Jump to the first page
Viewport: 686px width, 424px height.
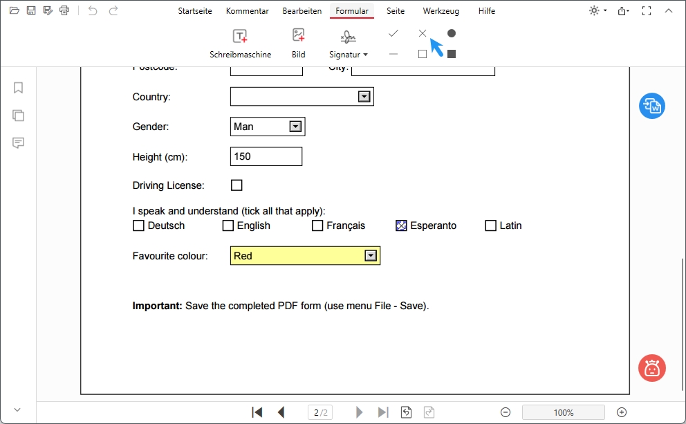[x=257, y=412]
